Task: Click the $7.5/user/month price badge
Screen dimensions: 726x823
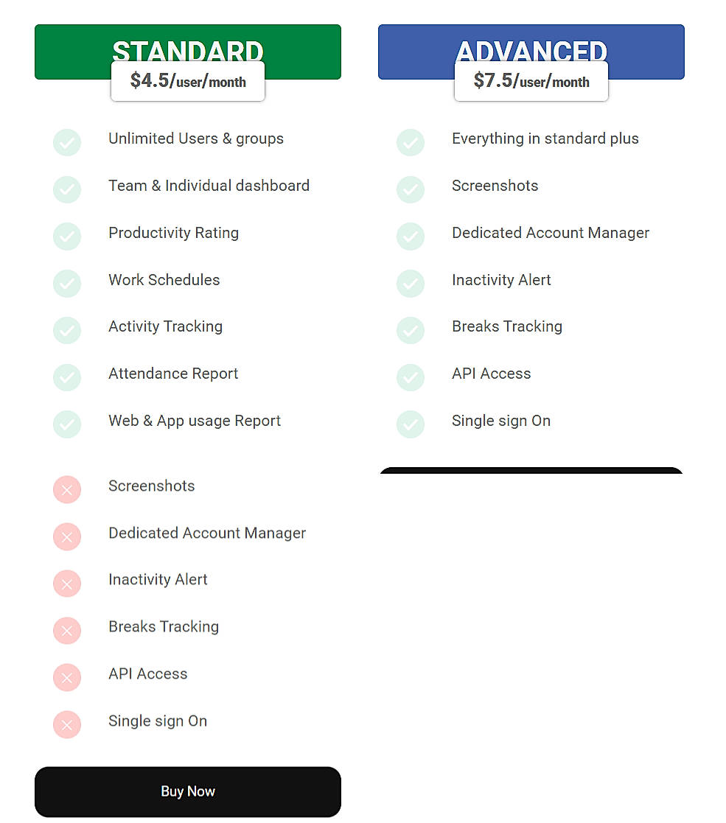Action: click(531, 81)
